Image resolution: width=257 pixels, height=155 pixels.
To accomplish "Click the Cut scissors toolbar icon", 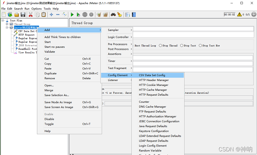I will pos(31,15).
